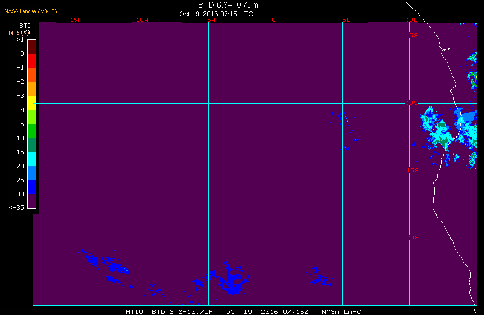Click the 5W longitude label
This screenshot has height=315, width=484.
tap(212, 20)
